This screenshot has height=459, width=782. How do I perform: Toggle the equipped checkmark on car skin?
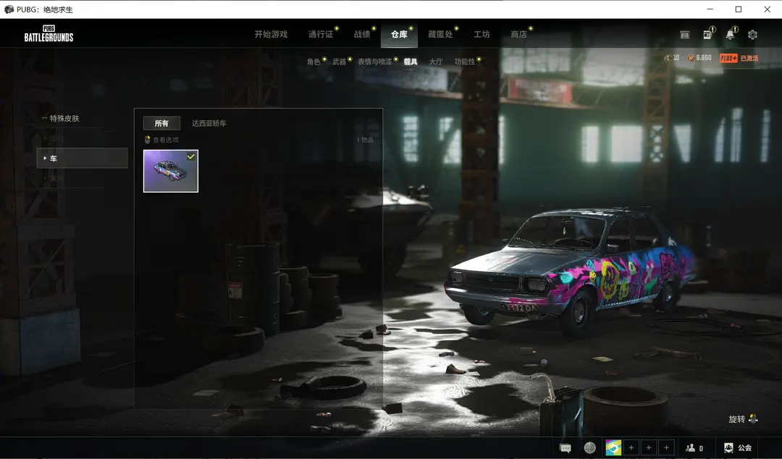[191, 156]
